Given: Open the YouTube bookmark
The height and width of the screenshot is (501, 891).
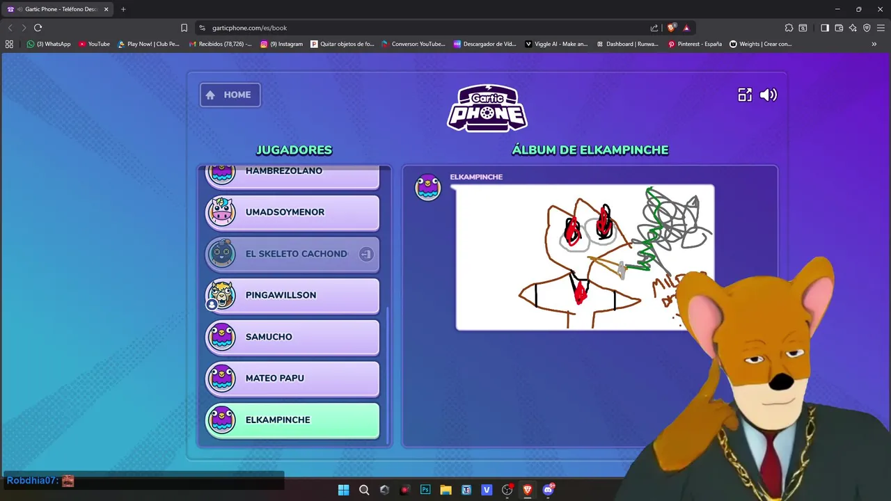Looking at the screenshot, I should tap(94, 44).
